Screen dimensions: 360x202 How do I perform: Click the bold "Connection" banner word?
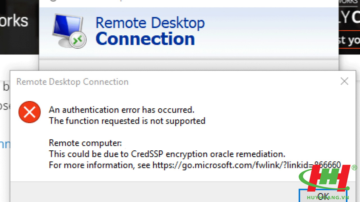pyautogui.click(x=145, y=39)
